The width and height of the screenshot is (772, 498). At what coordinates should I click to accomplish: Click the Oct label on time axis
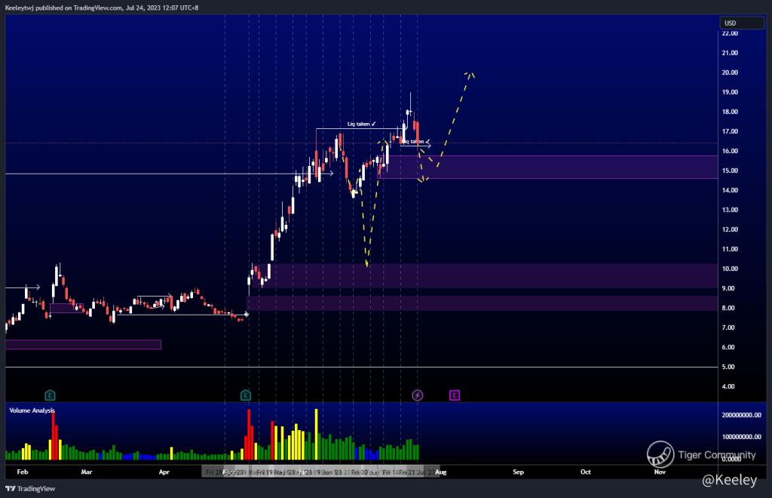585,472
